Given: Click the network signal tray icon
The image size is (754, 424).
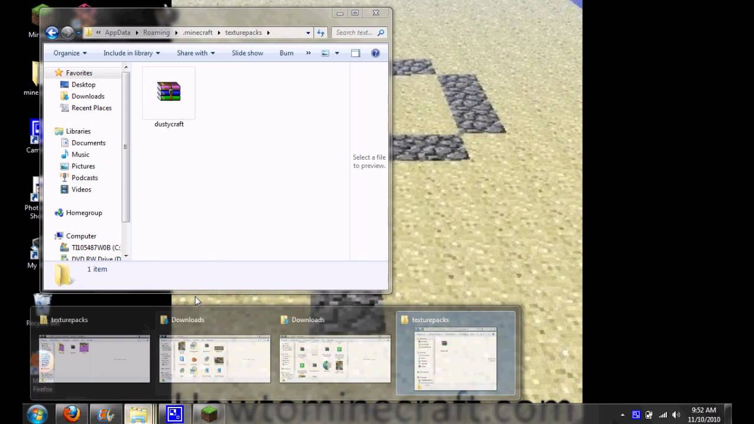Looking at the screenshot, I should 663,415.
